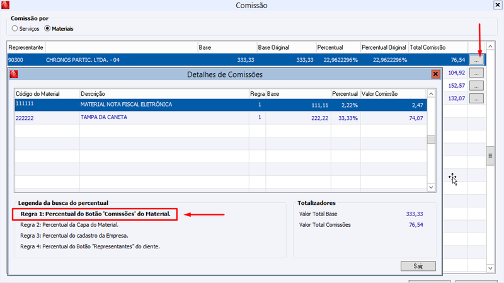This screenshot has width=504, height=283.
Task: Click the 76,54 total commission cell
Action: (458, 60)
